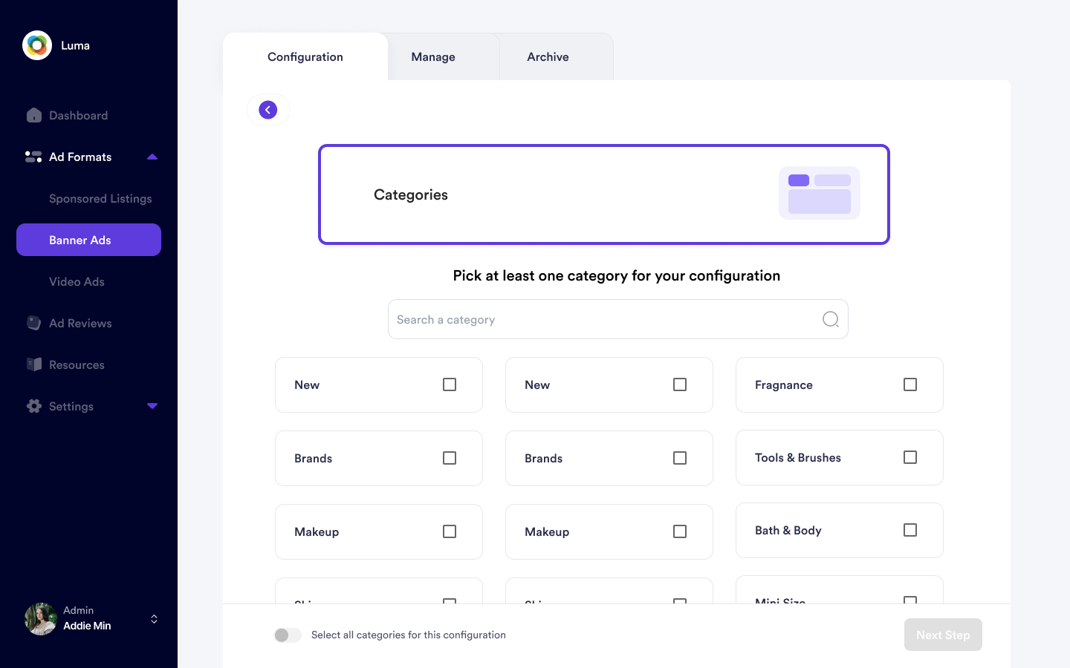Enable the select all categories toggle
This screenshot has width=1070, height=668.
pos(288,635)
